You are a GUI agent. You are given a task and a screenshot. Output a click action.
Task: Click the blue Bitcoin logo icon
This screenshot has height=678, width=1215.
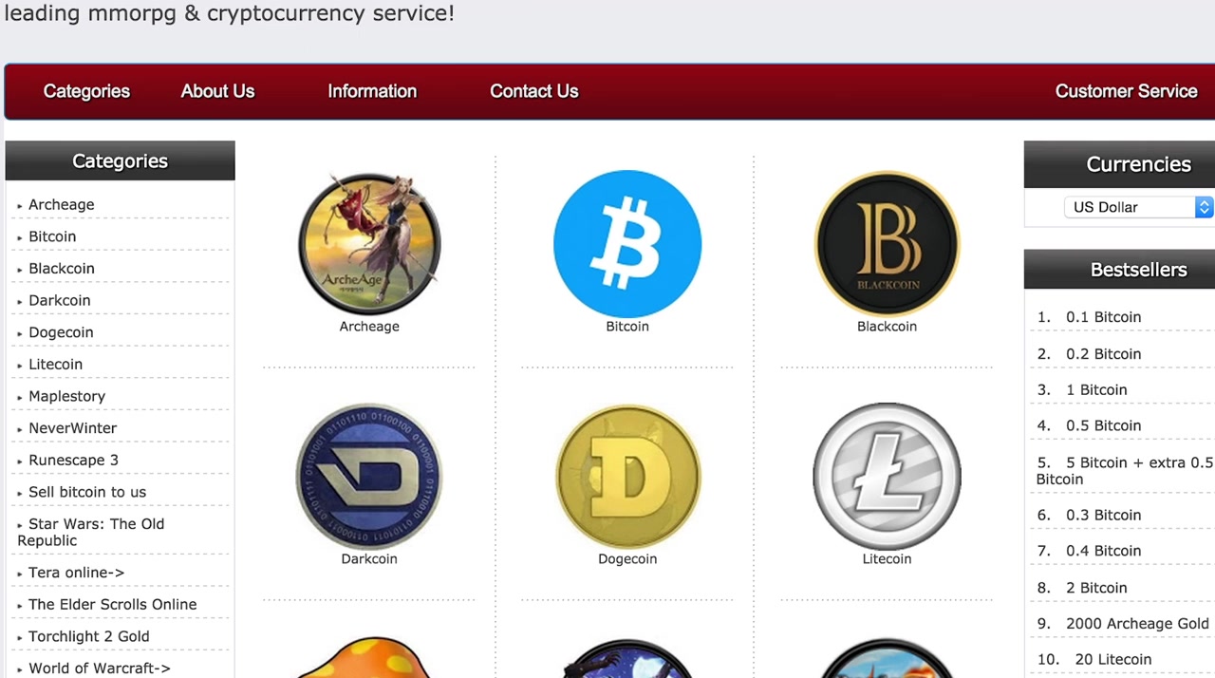(627, 244)
